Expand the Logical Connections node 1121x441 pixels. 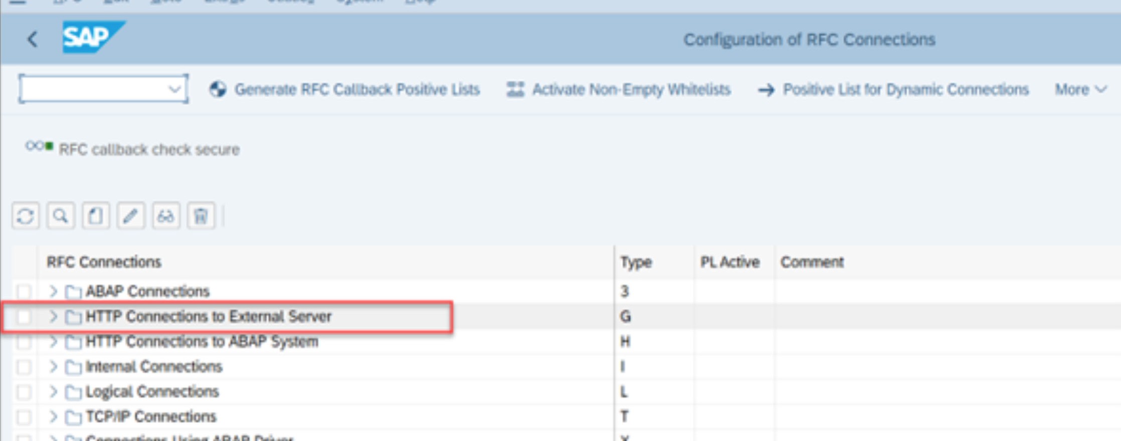(x=53, y=391)
